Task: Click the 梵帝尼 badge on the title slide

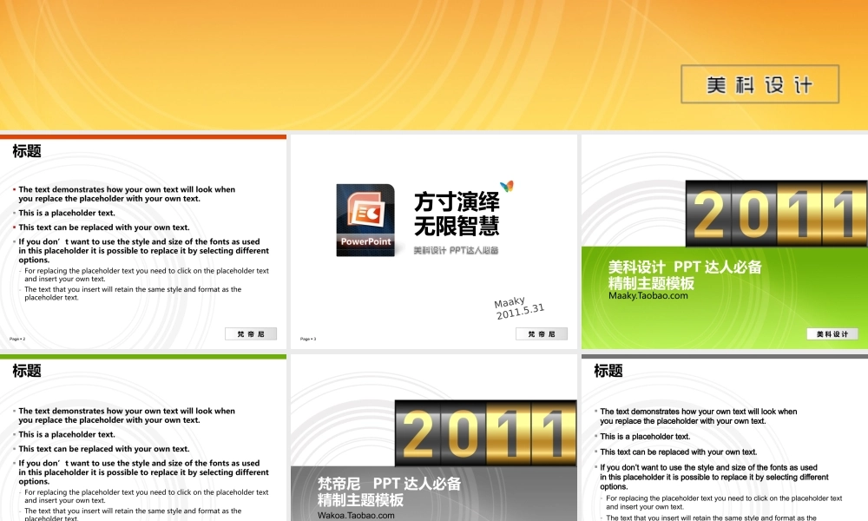Action: tap(541, 333)
